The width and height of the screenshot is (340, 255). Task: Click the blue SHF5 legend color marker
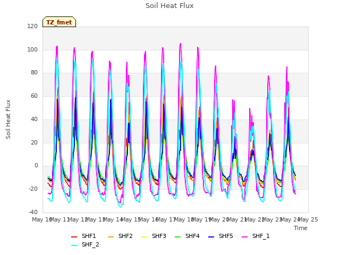[x=211, y=237]
